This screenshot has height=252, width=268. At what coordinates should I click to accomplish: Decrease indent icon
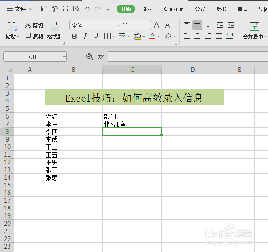coord(220,25)
